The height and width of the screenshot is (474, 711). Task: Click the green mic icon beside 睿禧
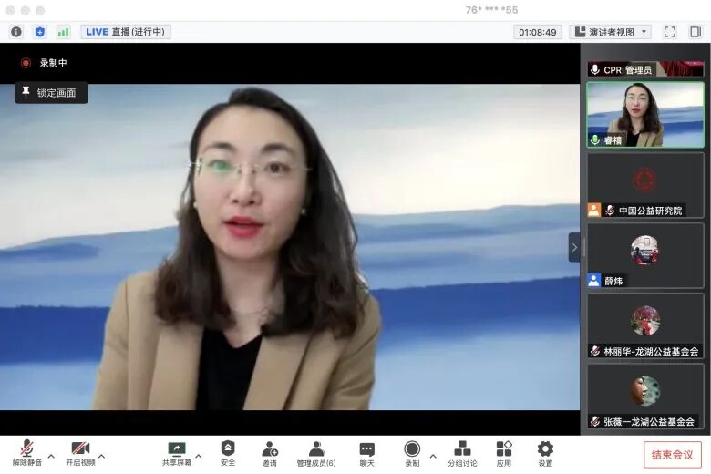[595, 139]
